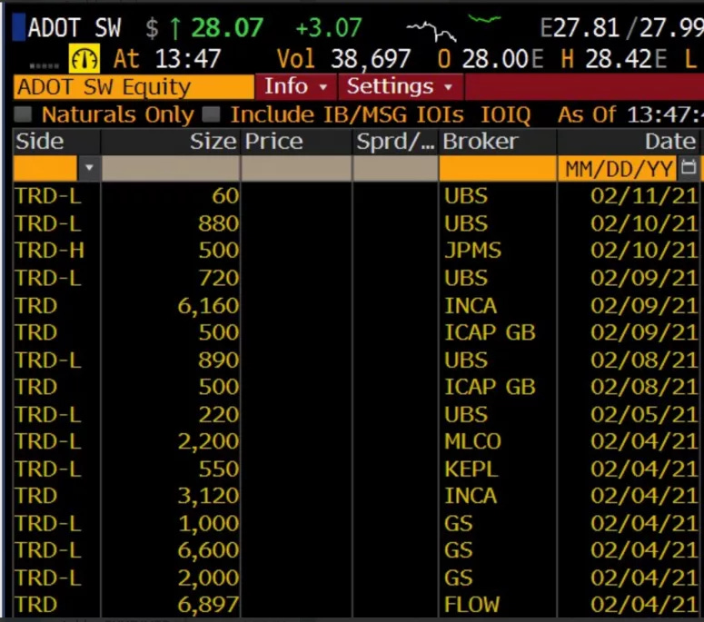Click the MM/DD/YY date filter field

pyautogui.click(x=618, y=169)
